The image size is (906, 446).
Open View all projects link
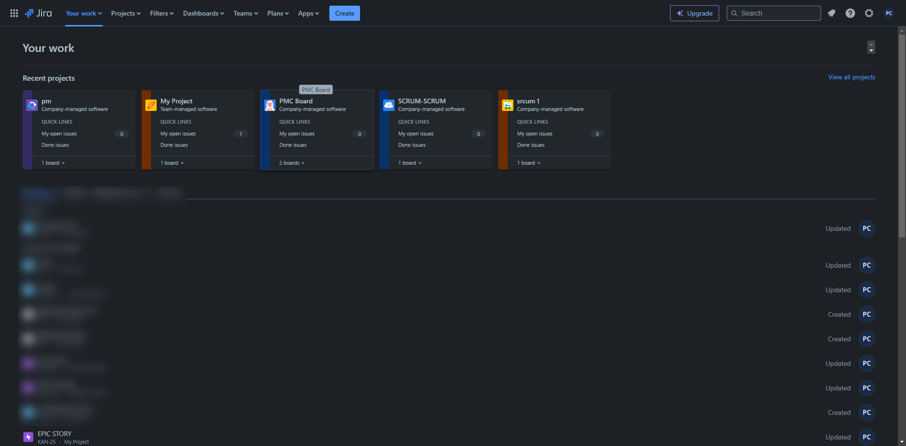tap(852, 77)
